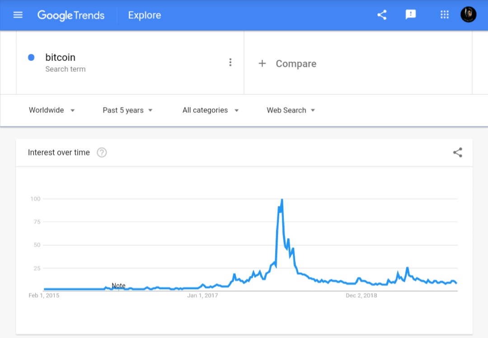Select the Explore header item
The width and height of the screenshot is (488, 338).
145,15
